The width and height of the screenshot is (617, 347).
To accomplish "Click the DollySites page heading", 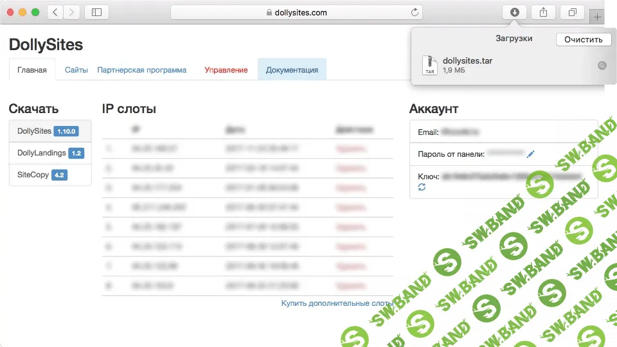I will (x=46, y=44).
